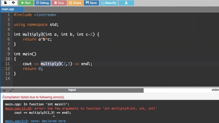219x123 pixels.
Task: Open the main.cpp:5:5 note link
Action: 16,121
